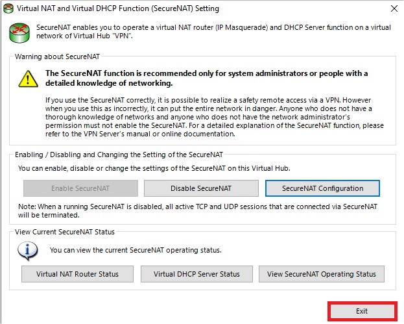
Task: Click the note about terminated TCP and UDP sessions
Action: click(x=198, y=211)
